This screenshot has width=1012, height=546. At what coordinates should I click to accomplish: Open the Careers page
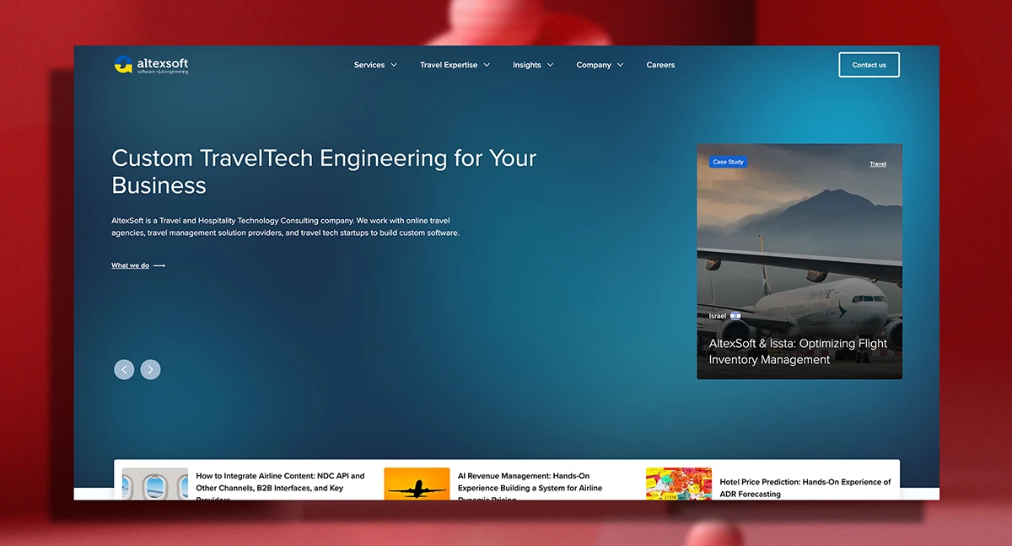point(660,65)
